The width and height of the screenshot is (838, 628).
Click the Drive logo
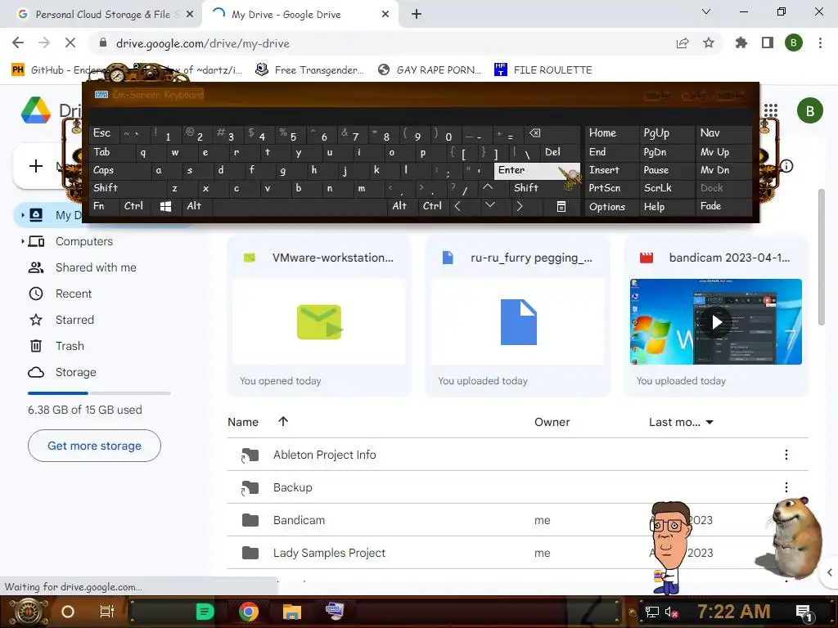[x=36, y=110]
